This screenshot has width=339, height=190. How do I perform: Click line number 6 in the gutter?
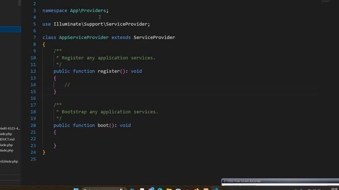[34, 31]
